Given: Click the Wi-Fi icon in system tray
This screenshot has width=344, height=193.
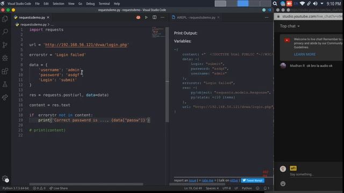Looking at the screenshot, I should [302, 4].
